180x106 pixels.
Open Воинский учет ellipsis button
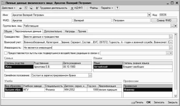171,42
